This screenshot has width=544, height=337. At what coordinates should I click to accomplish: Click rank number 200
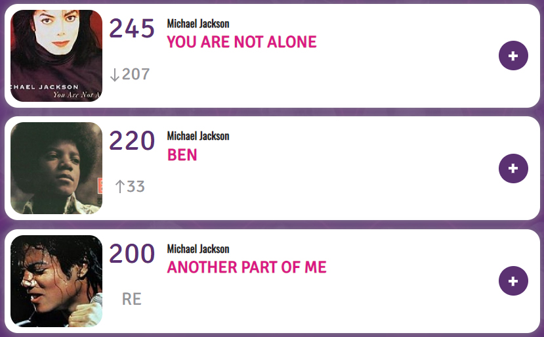pyautogui.click(x=132, y=254)
